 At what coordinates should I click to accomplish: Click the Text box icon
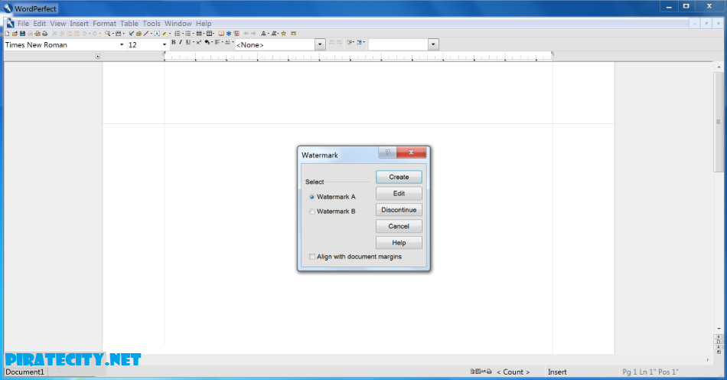point(157,34)
